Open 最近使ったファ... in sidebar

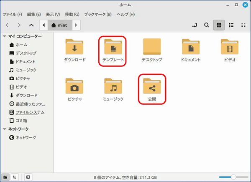click(x=27, y=104)
